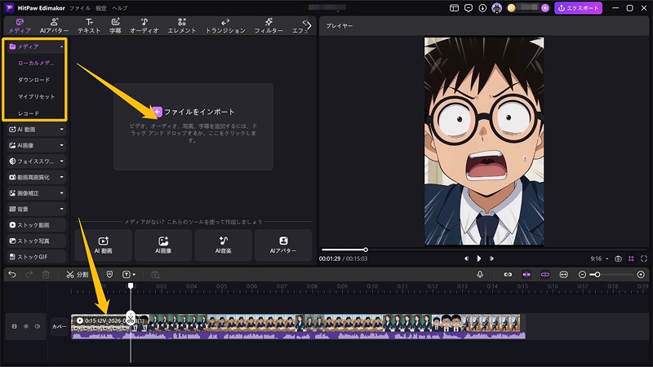
Task: Zoom out the timeline with minus icon
Action: tap(582, 275)
